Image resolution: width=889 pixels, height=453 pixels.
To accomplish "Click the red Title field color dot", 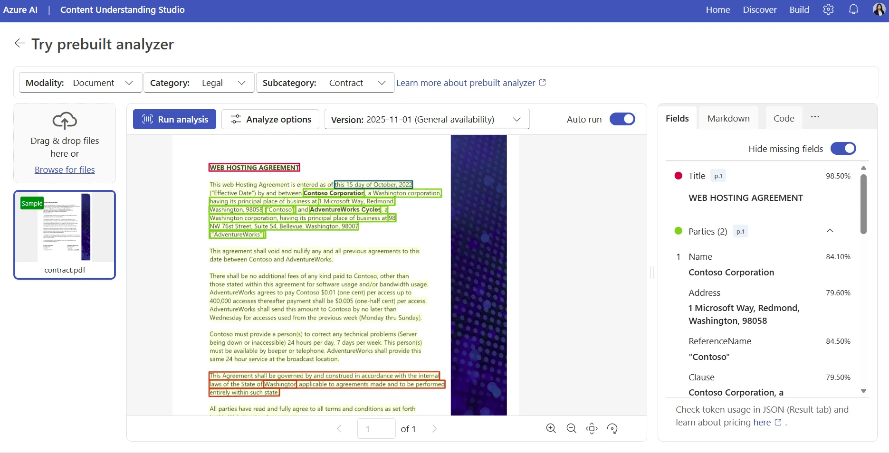I will 679,176.
